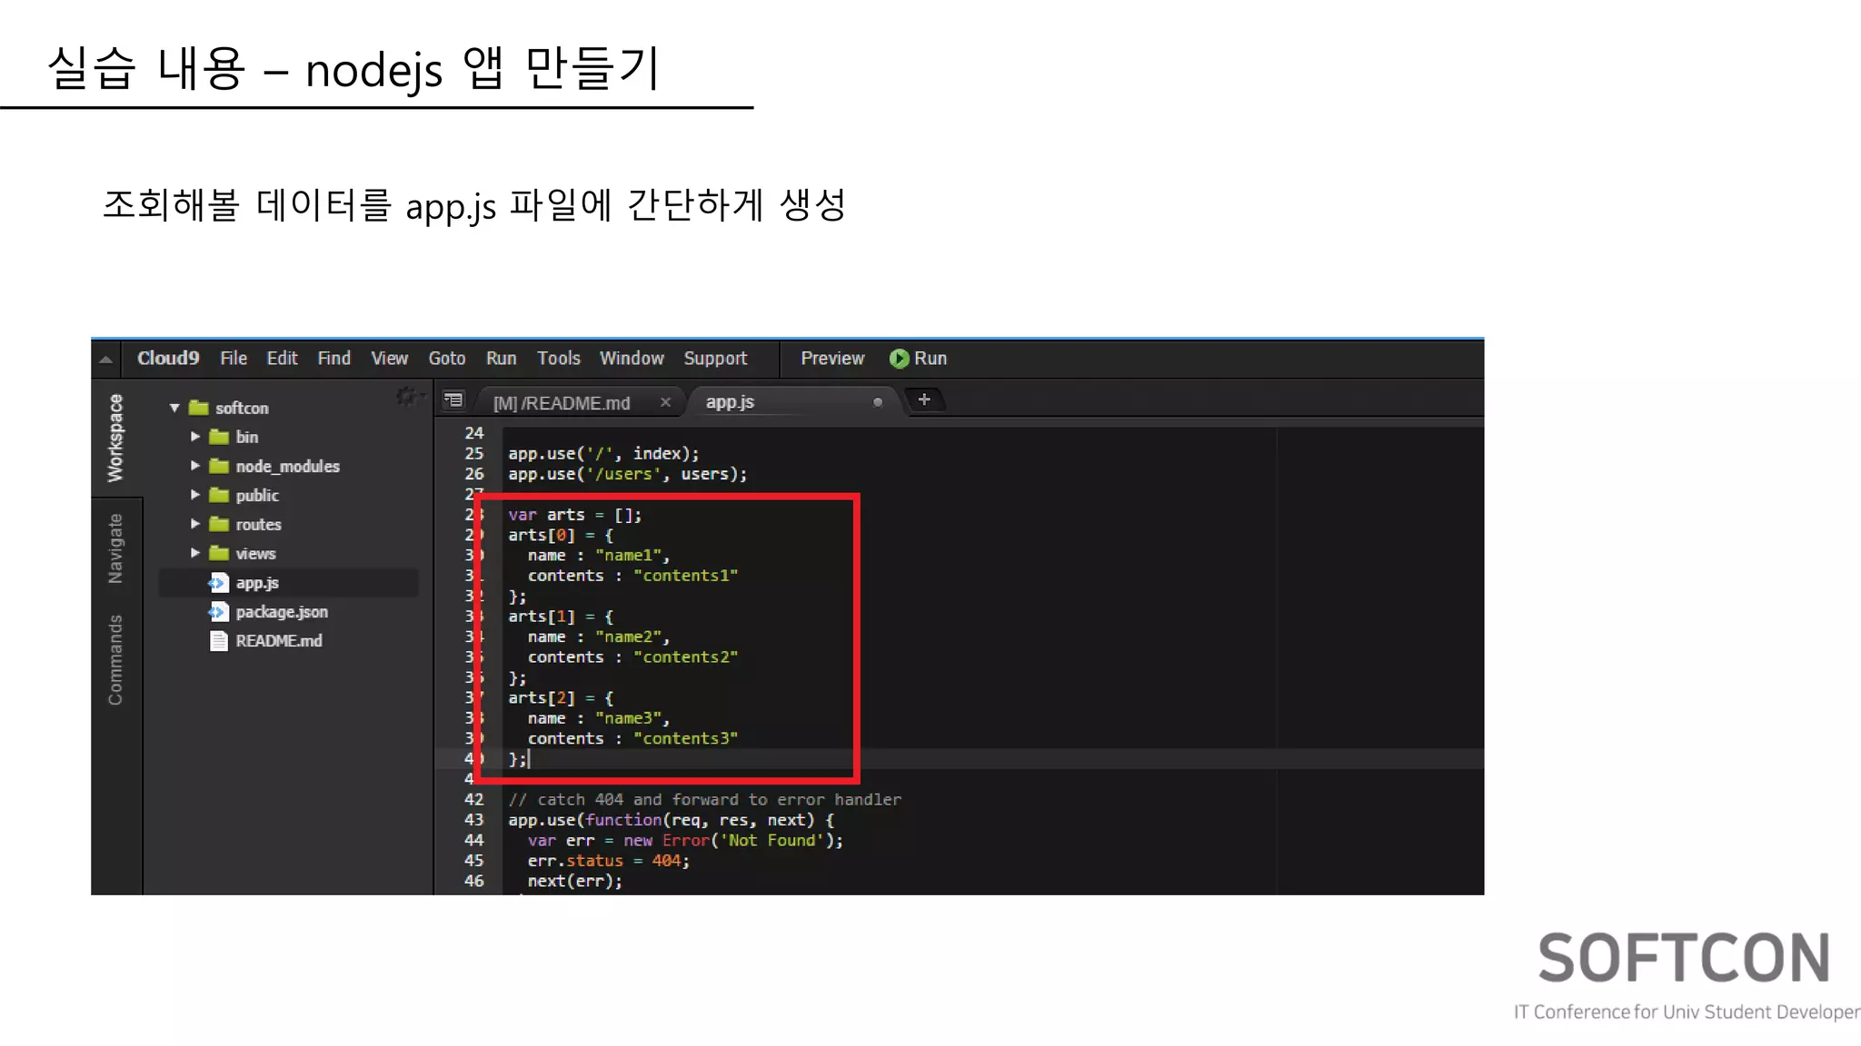This screenshot has width=1861, height=1046.
Task: Open the Window menu
Action: point(632,358)
